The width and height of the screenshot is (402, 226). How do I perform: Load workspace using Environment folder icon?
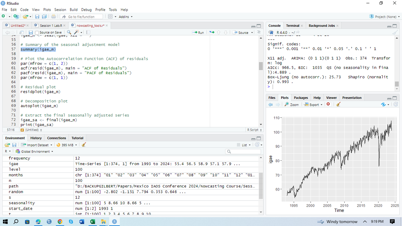(x=8, y=145)
